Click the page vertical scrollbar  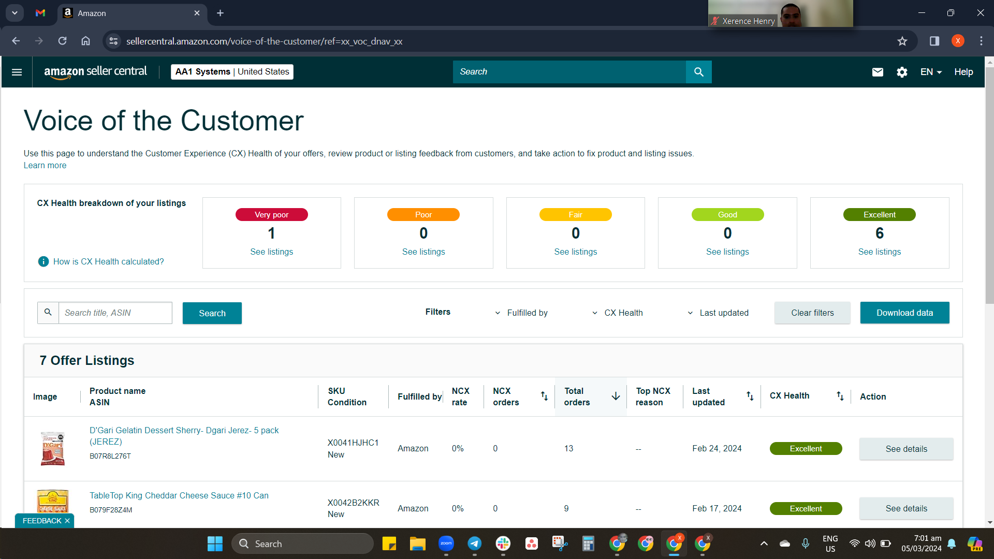point(989,186)
